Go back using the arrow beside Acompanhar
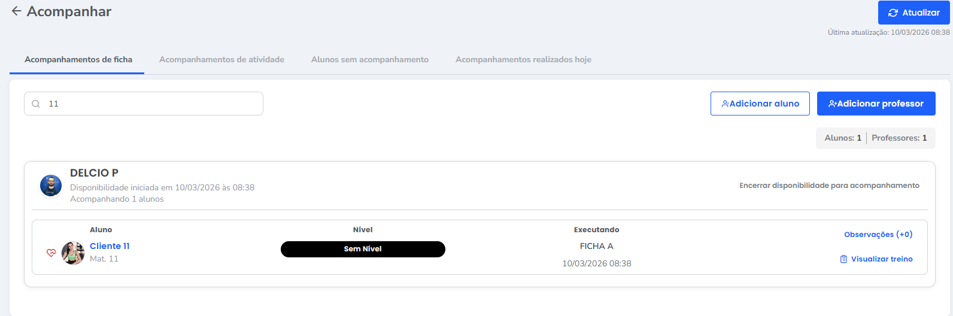Image resolution: width=953 pixels, height=316 pixels. coord(16,11)
